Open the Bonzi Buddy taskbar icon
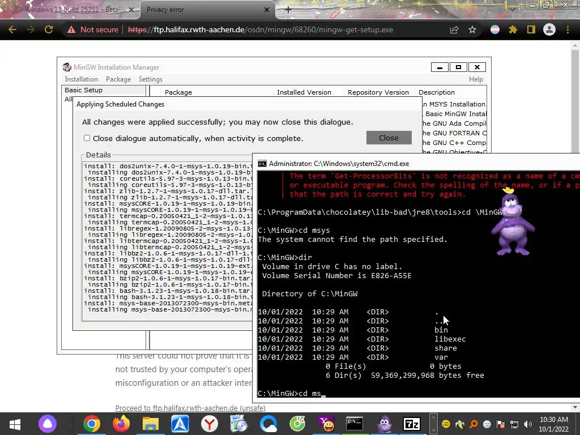 click(385, 424)
